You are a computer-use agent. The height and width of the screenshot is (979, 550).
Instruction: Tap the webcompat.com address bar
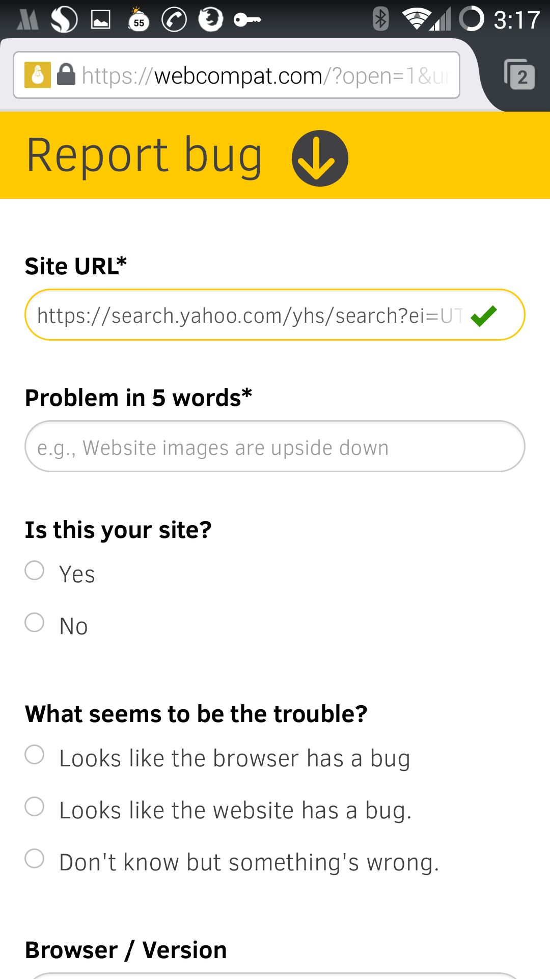[265, 75]
